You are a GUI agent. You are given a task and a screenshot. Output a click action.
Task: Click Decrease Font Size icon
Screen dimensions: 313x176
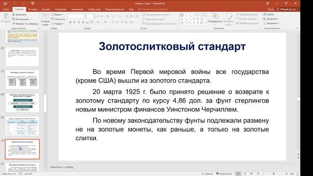[102, 16]
